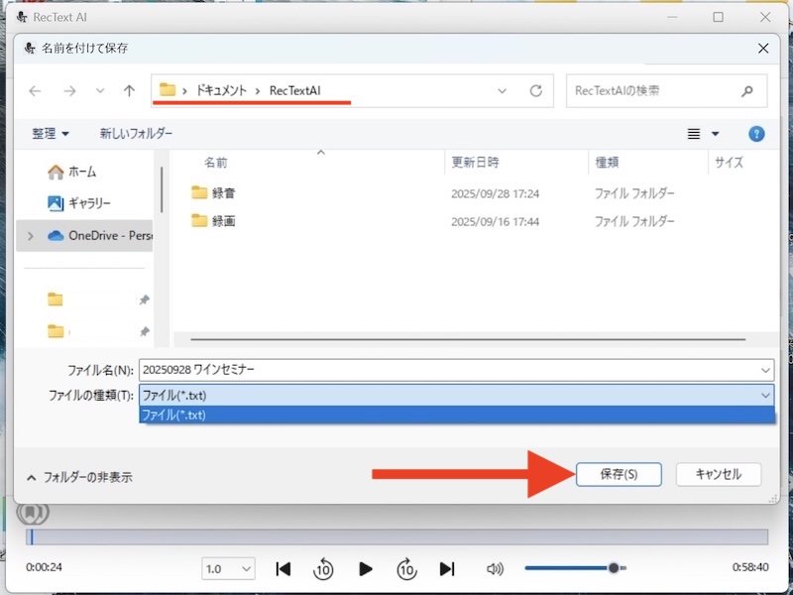Screen dimensions: 793x595
Task: Open the 整理 menu
Action: (x=51, y=133)
